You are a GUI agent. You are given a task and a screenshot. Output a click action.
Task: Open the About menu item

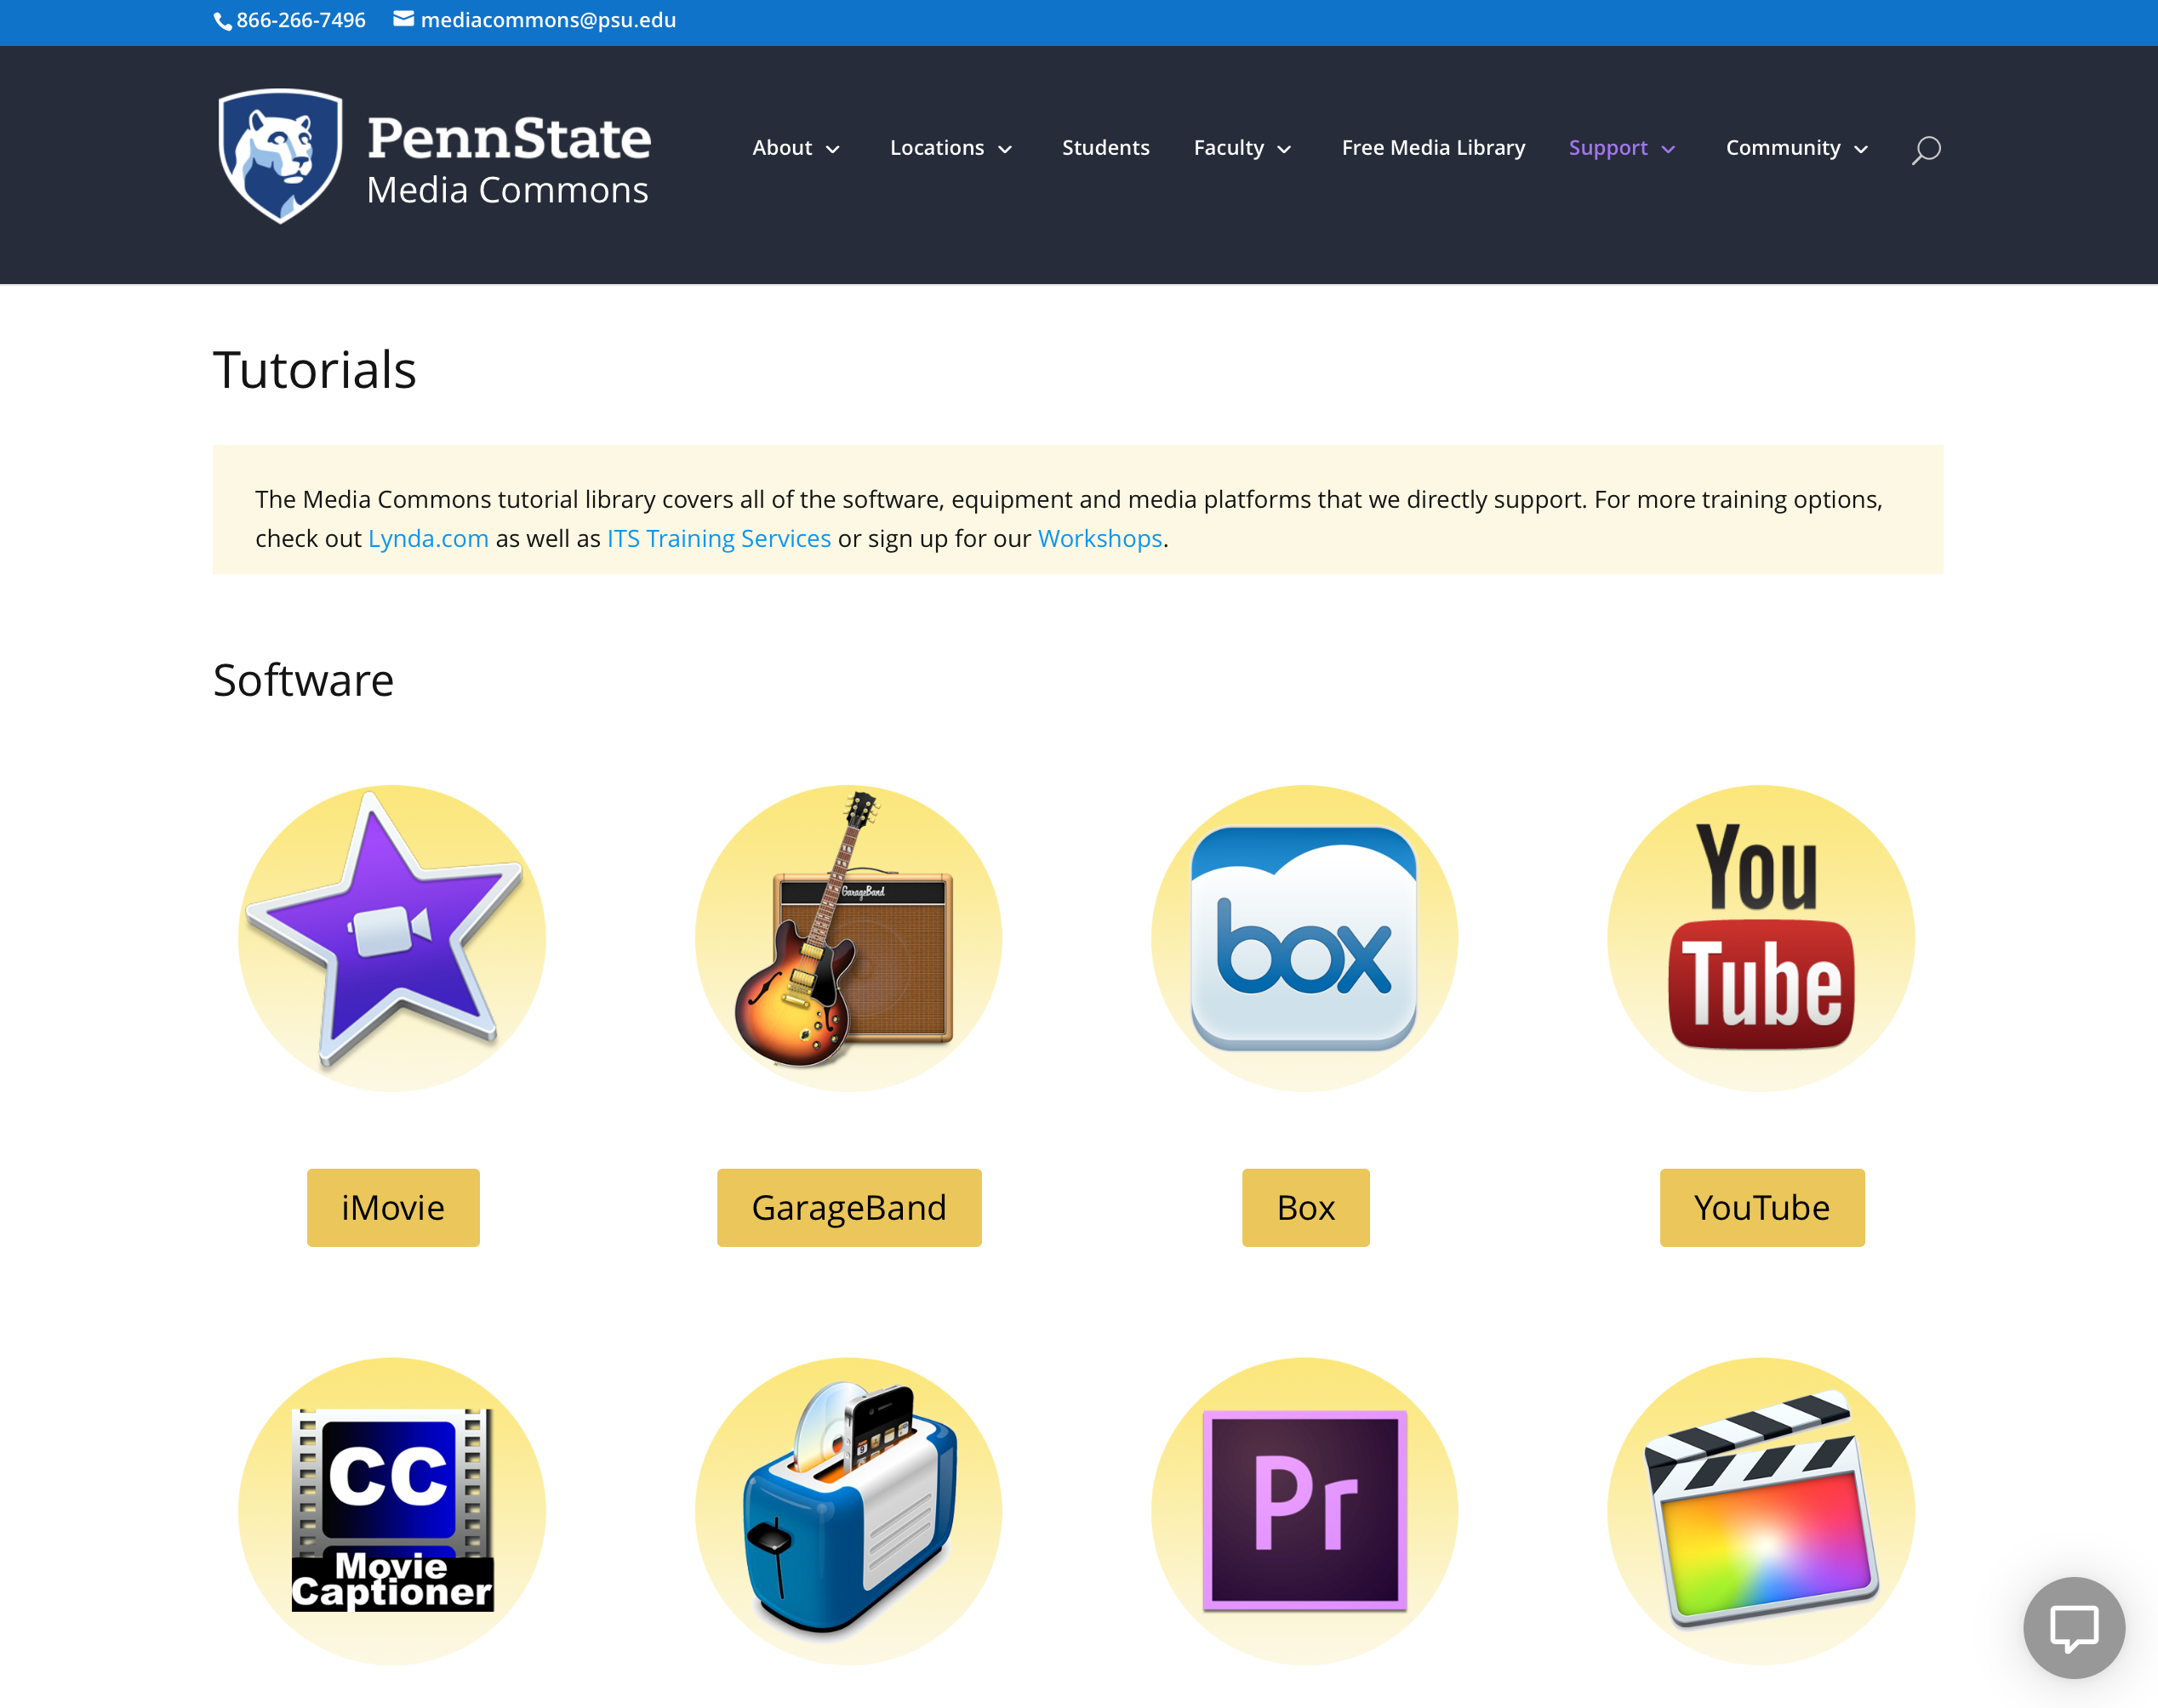(782, 148)
